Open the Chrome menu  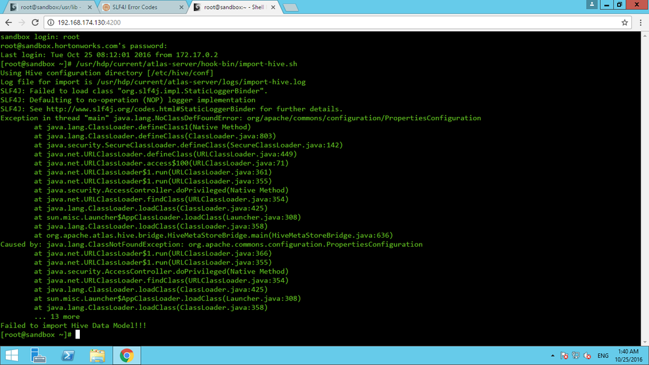point(641,22)
